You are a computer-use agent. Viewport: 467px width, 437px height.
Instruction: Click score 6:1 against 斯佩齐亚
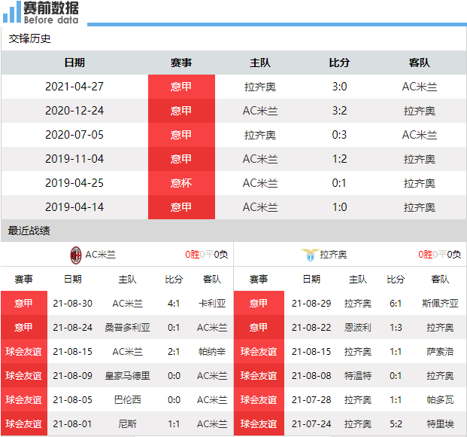click(396, 304)
